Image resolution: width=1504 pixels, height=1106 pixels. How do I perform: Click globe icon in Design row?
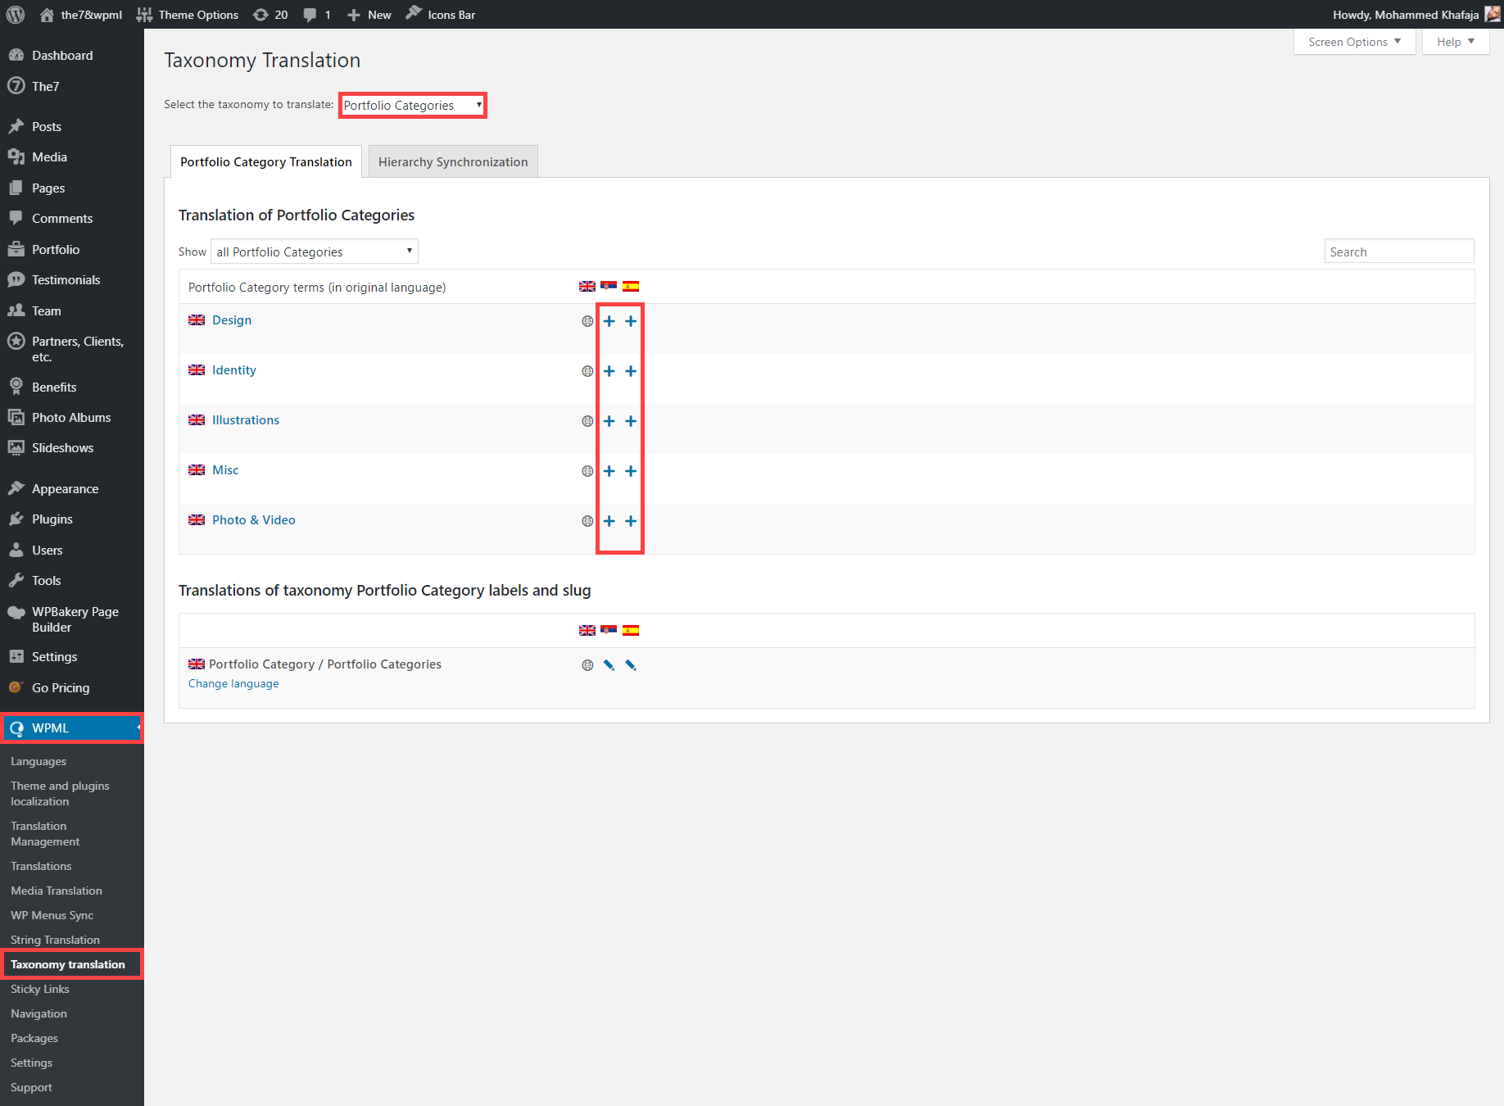[x=587, y=321]
